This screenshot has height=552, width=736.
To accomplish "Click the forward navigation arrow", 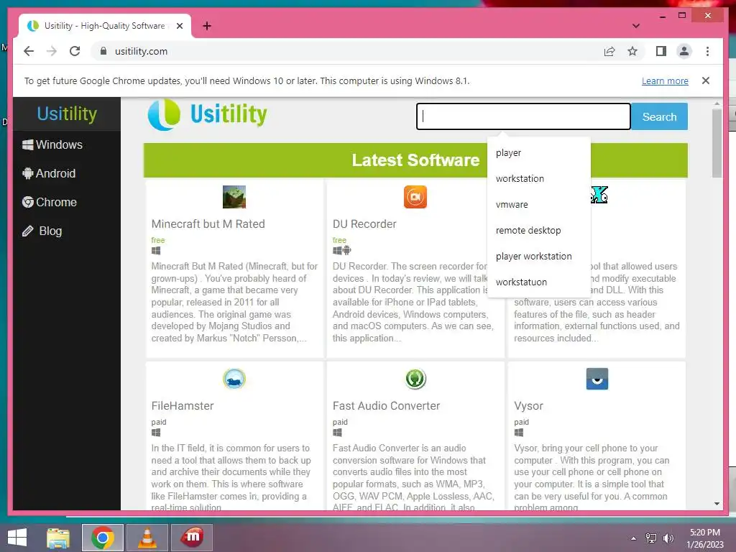I will click(x=52, y=51).
